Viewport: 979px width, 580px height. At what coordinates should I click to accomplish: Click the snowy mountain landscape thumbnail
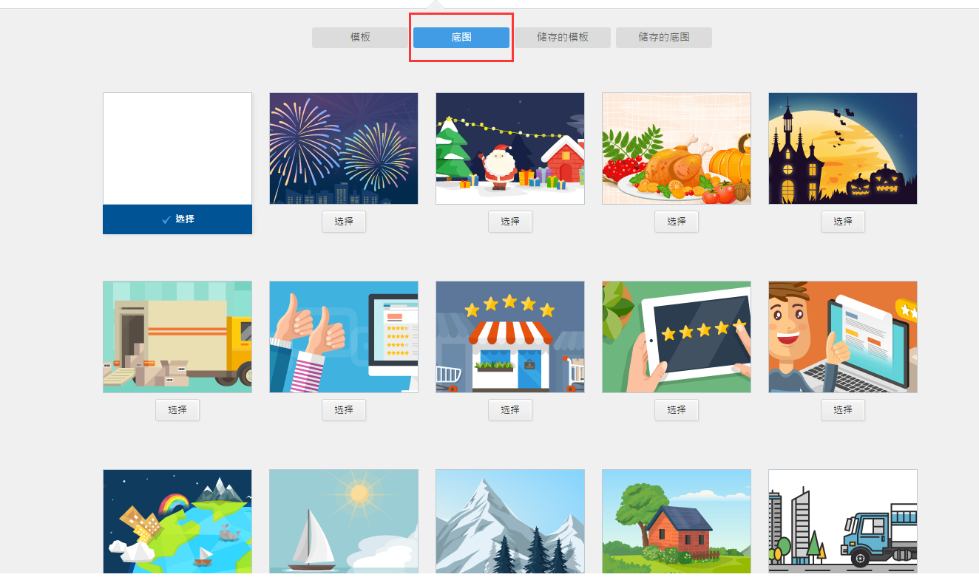[510, 521]
